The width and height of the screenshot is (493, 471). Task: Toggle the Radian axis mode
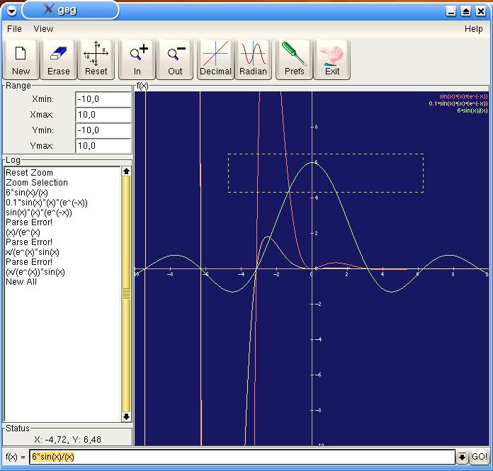[x=253, y=59]
